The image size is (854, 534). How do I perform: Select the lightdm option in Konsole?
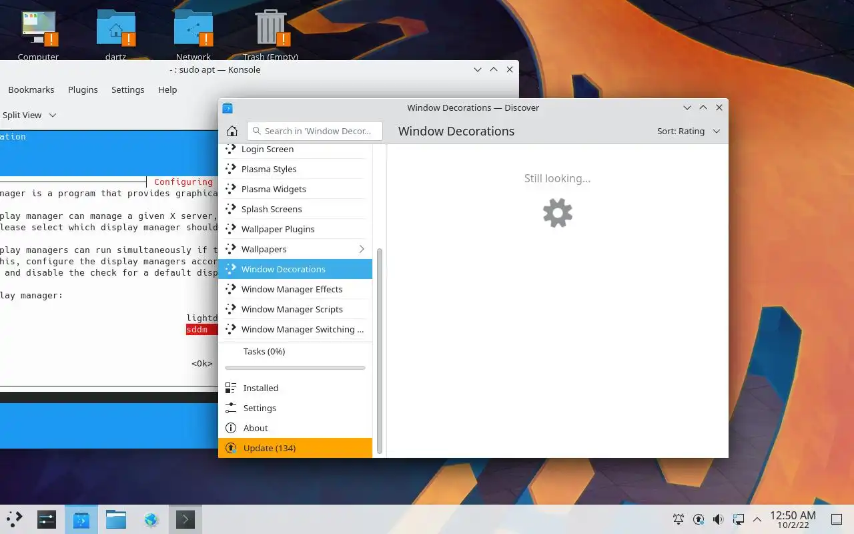click(x=202, y=318)
